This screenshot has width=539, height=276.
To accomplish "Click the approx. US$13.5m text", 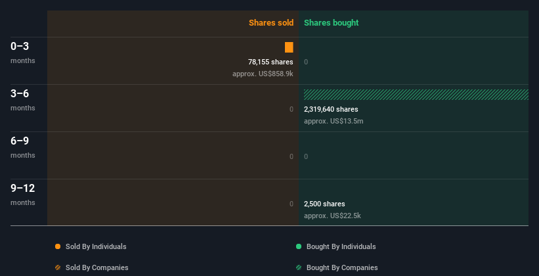I will pos(334,121).
